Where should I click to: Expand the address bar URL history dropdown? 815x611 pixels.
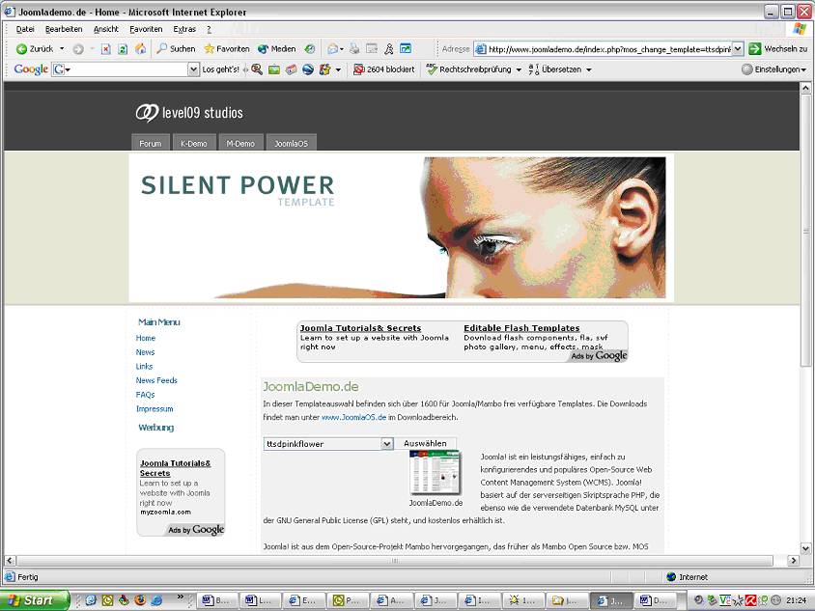738,49
